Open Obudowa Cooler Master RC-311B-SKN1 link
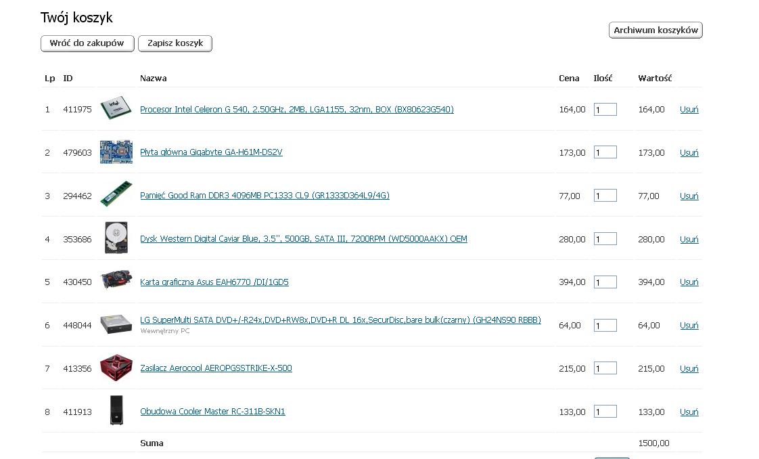The width and height of the screenshot is (759, 459). [x=212, y=412]
